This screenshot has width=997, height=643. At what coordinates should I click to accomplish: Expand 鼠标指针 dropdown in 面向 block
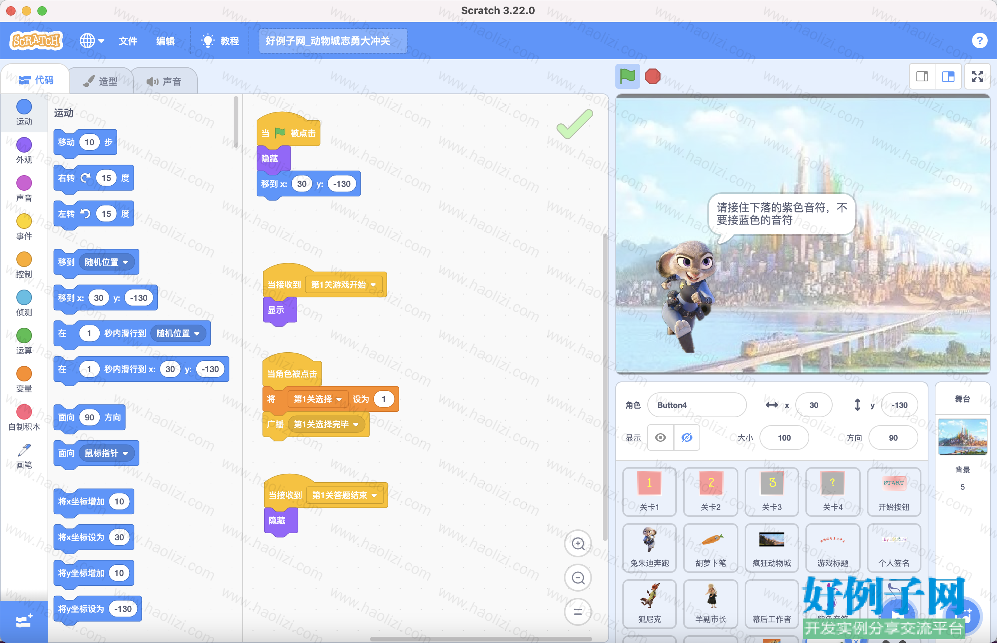107,453
